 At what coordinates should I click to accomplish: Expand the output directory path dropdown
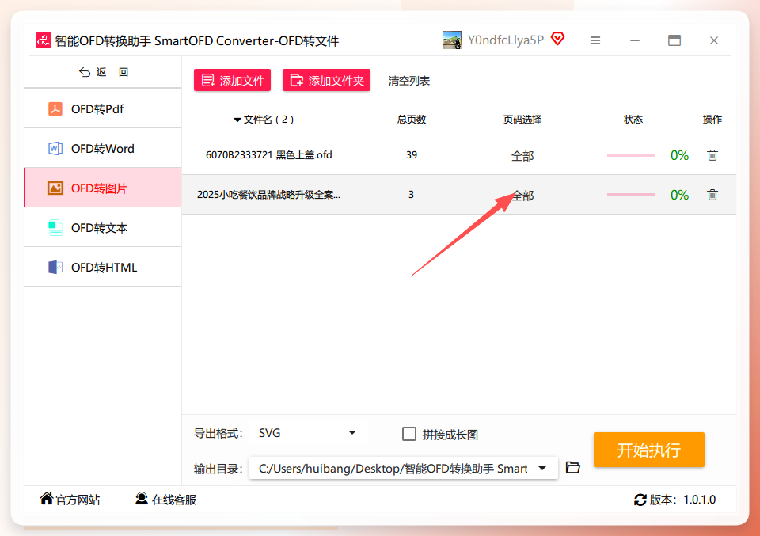coord(542,468)
